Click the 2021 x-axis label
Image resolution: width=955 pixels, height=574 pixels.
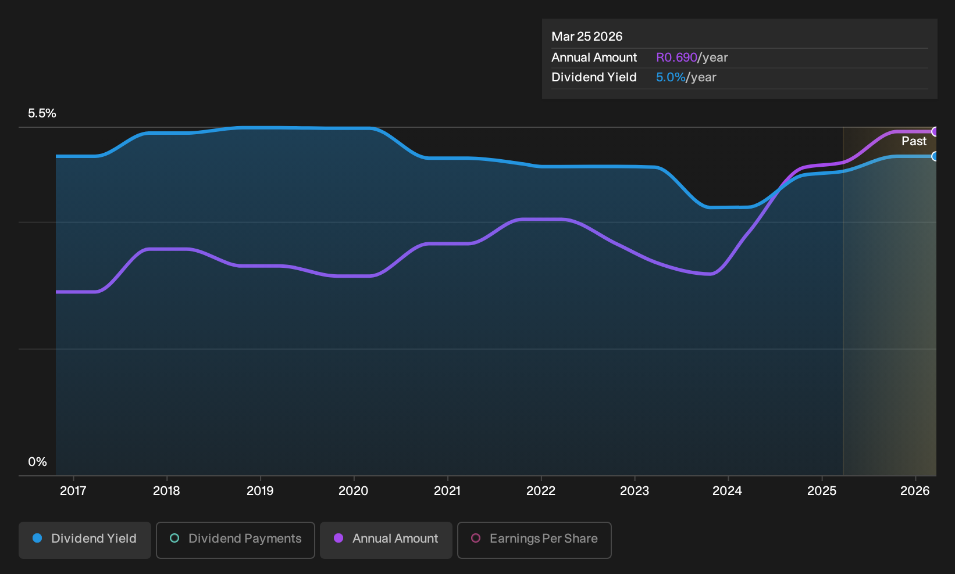[447, 491]
